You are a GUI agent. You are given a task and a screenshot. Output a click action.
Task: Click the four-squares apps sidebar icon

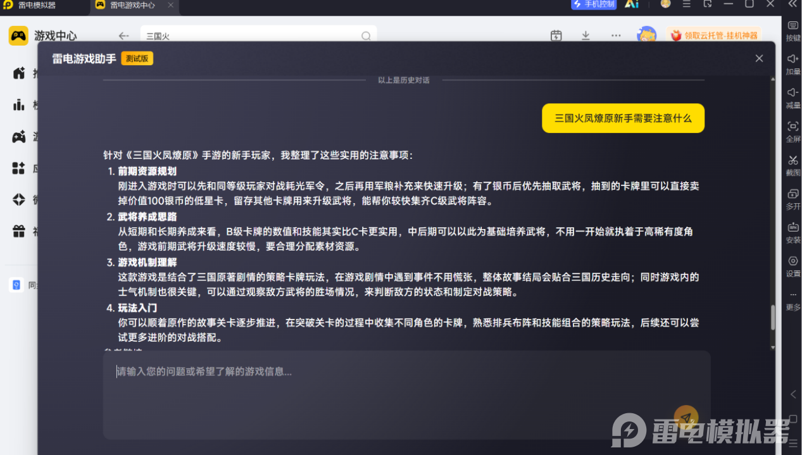(x=20, y=168)
